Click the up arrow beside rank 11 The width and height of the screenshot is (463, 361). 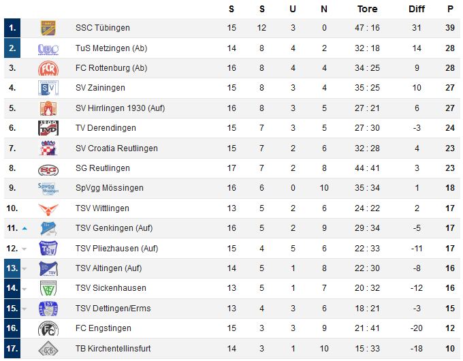25,229
